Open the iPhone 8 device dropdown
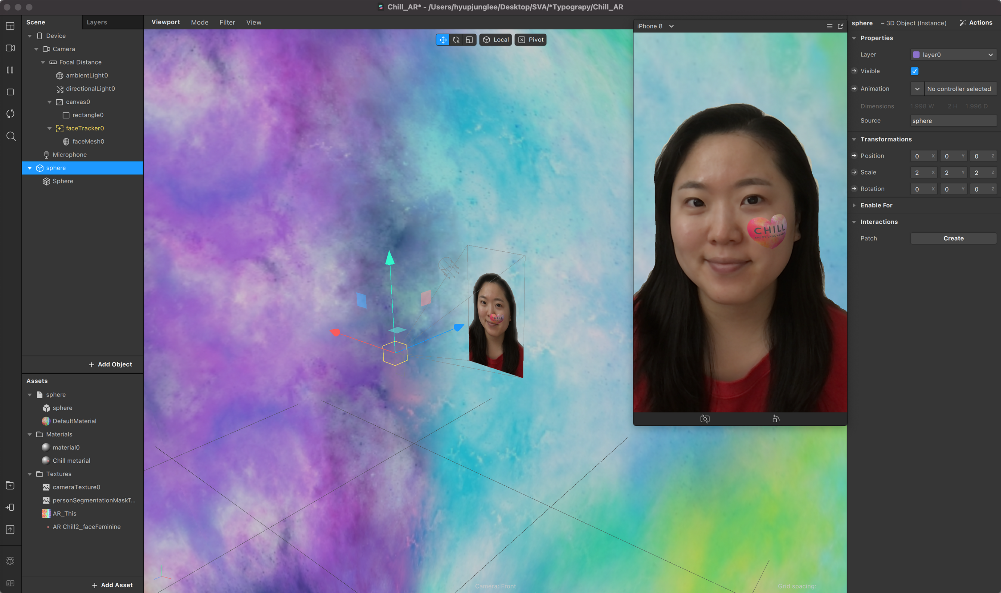Viewport: 1001px width, 593px height. (655, 26)
